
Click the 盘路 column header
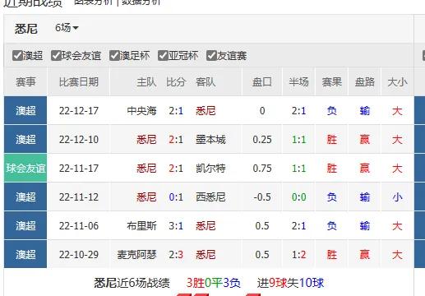364,82
